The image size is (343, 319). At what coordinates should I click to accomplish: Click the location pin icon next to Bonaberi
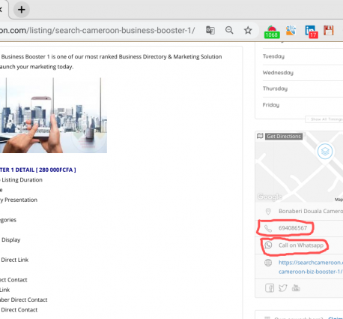268,212
